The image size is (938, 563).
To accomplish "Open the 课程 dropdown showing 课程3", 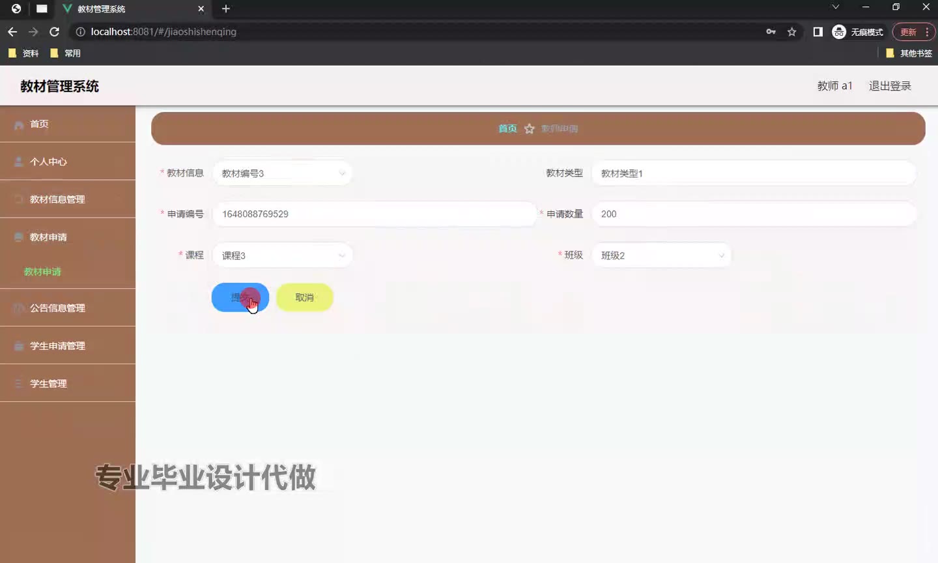I will click(283, 255).
